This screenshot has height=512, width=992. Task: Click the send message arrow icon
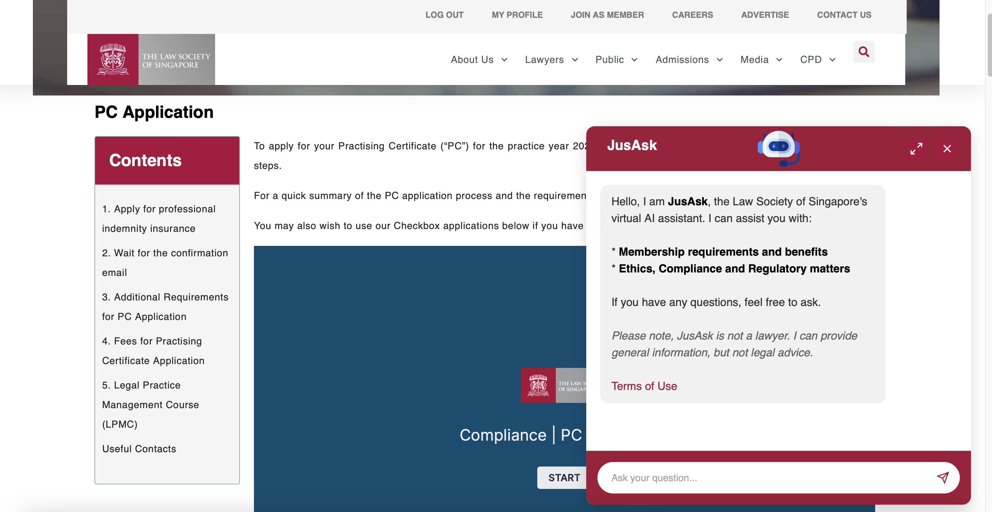[x=943, y=477]
